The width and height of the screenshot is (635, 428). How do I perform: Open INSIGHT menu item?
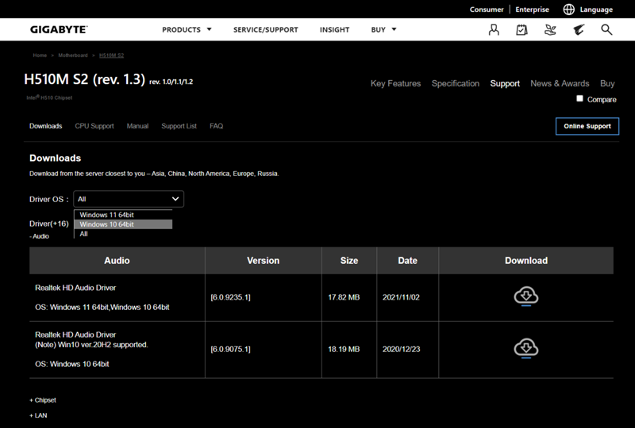tap(334, 29)
